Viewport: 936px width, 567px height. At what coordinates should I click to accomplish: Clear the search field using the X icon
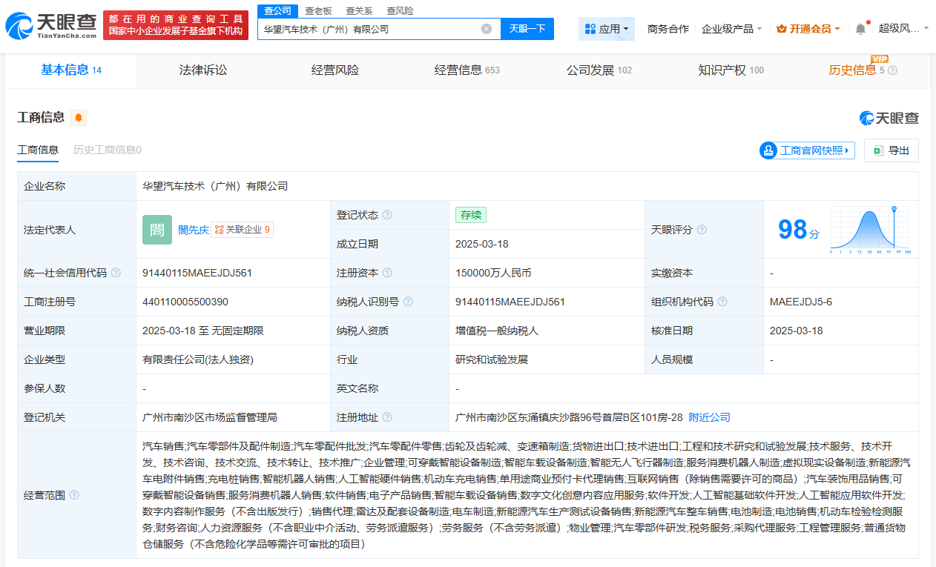[487, 28]
